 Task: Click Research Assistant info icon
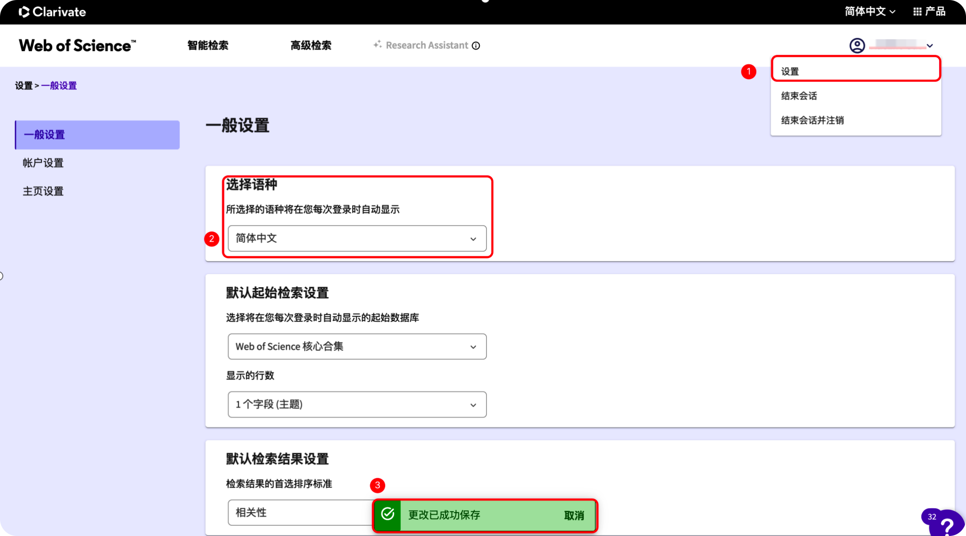(x=476, y=46)
